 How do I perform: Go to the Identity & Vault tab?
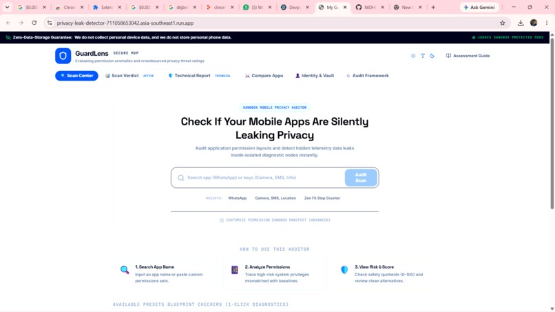click(x=315, y=76)
